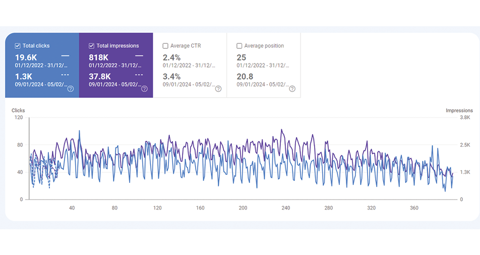
Task: Select the 818K total impressions value
Action: [x=99, y=57]
